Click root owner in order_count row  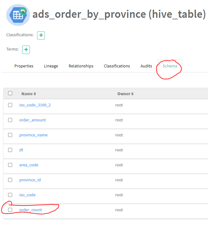(x=119, y=210)
